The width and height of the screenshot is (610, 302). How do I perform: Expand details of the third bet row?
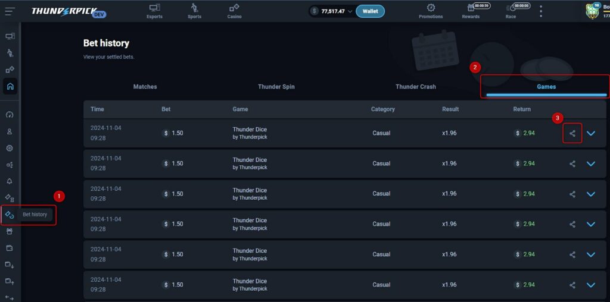(591, 194)
